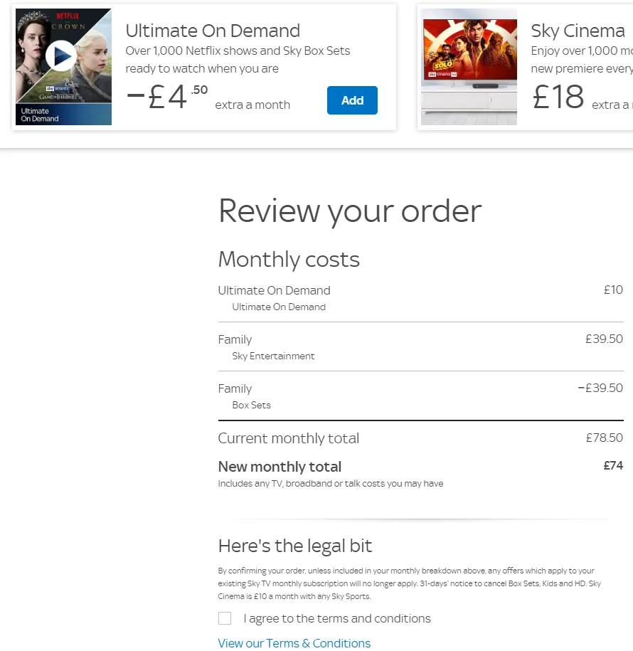Click the £10 Ultimate On Demand price

(x=614, y=290)
